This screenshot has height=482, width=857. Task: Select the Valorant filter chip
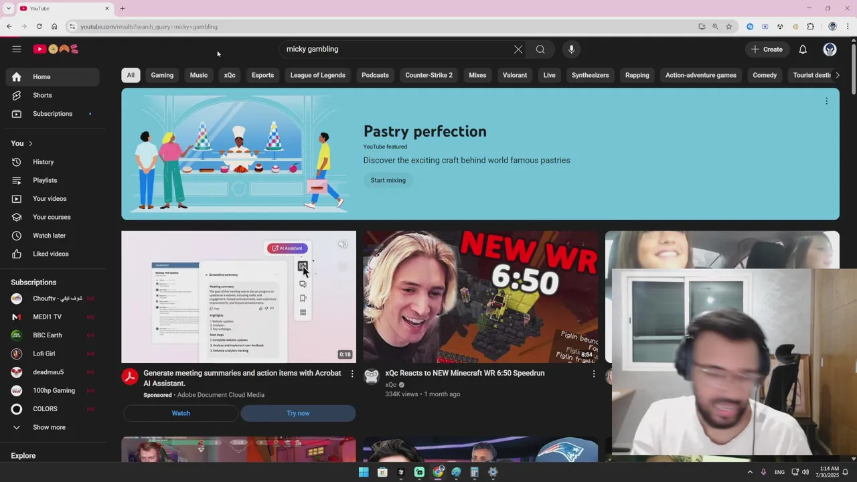pyautogui.click(x=515, y=75)
